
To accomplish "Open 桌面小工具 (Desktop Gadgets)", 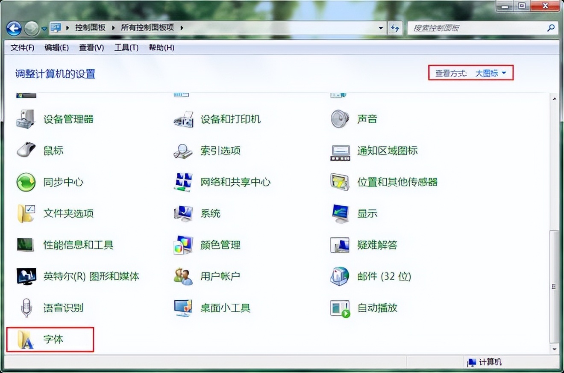I will (226, 308).
